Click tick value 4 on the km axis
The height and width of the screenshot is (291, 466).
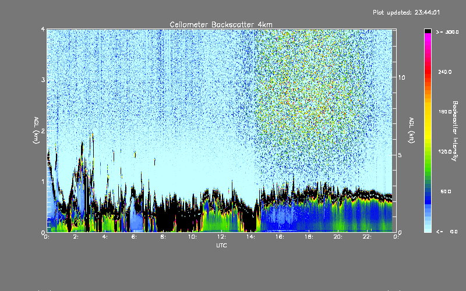pos(43,30)
